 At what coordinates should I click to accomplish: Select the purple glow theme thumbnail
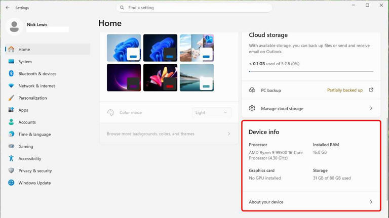[x=124, y=77]
